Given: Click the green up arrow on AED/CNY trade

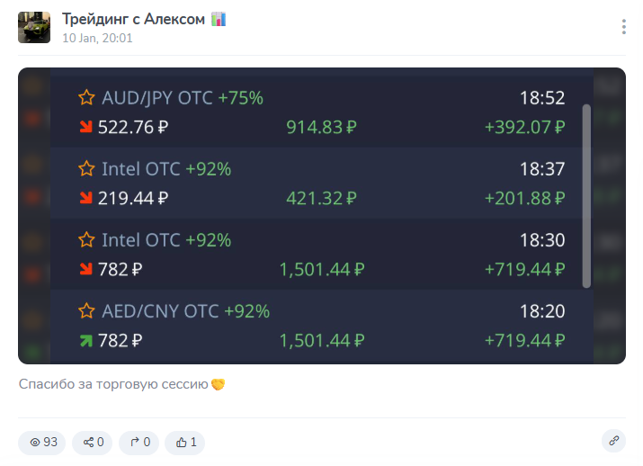Looking at the screenshot, I should [86, 340].
